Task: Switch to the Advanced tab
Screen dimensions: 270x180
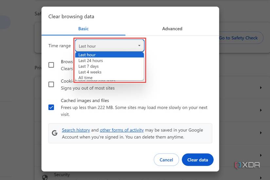Action: [172, 29]
